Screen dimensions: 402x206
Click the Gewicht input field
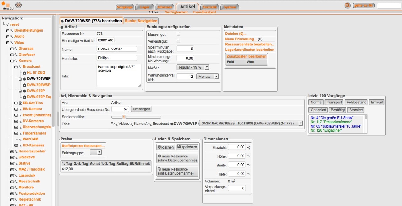[237, 147]
